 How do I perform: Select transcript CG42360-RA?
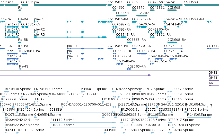coord(155,32)
